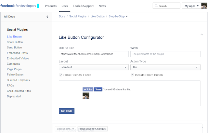The width and height of the screenshot is (208, 133).
Task: Open the English (US) language dropdown
Action: point(65,129)
